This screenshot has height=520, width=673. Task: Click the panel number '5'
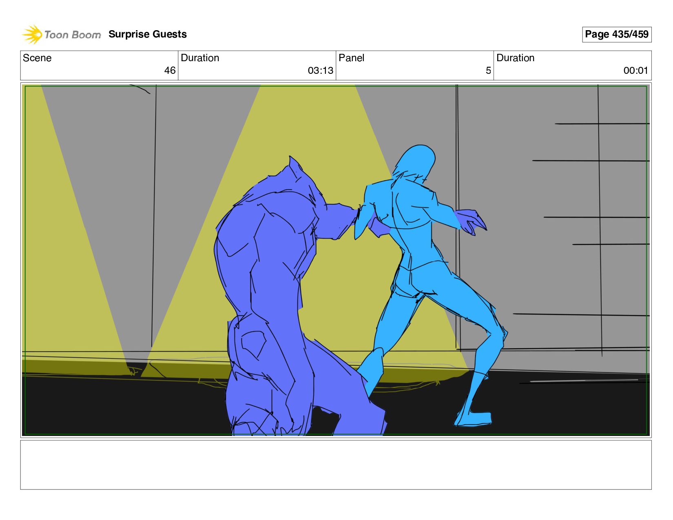point(488,71)
